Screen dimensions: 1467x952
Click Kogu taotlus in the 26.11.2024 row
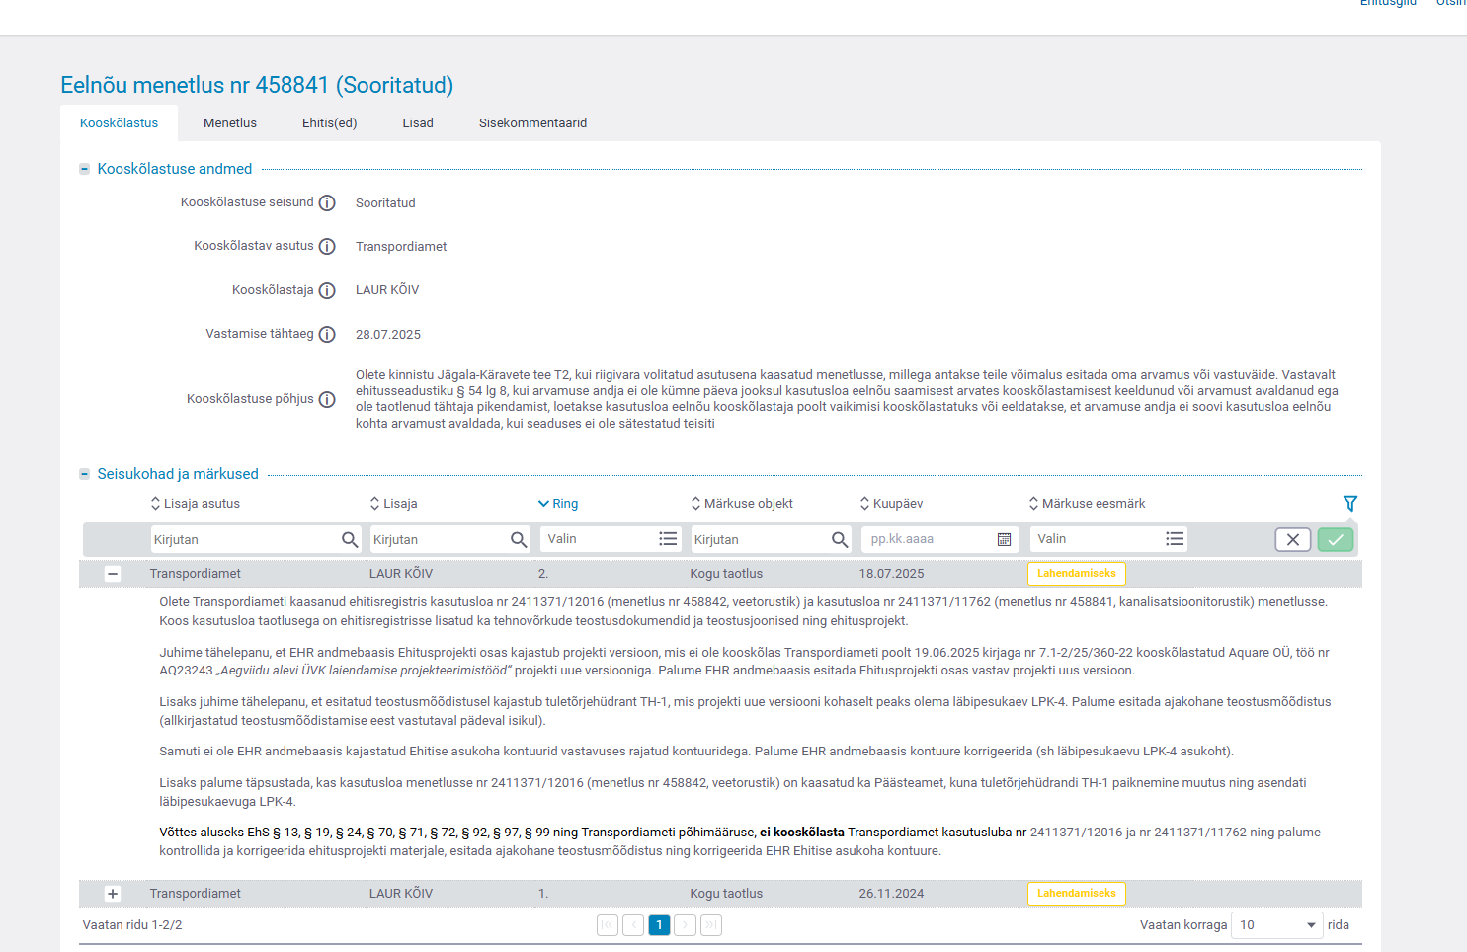point(726,894)
